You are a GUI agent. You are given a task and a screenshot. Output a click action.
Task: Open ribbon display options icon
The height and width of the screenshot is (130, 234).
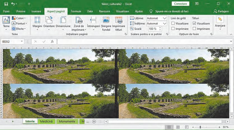(197, 4)
